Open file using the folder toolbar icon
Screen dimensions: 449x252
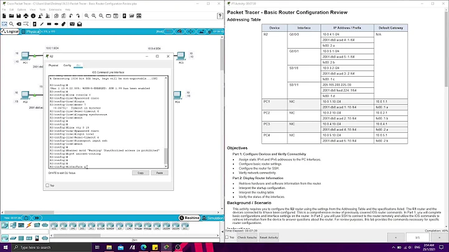pos(11,16)
